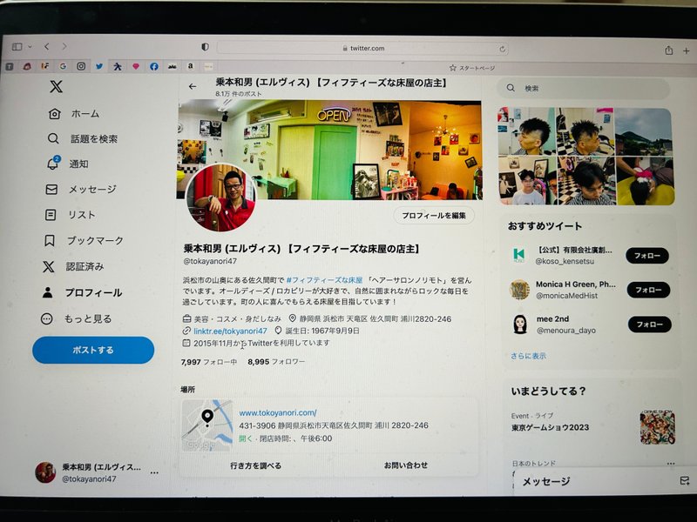
Task: Open 通知 notifications with badge
Action: click(x=68, y=164)
